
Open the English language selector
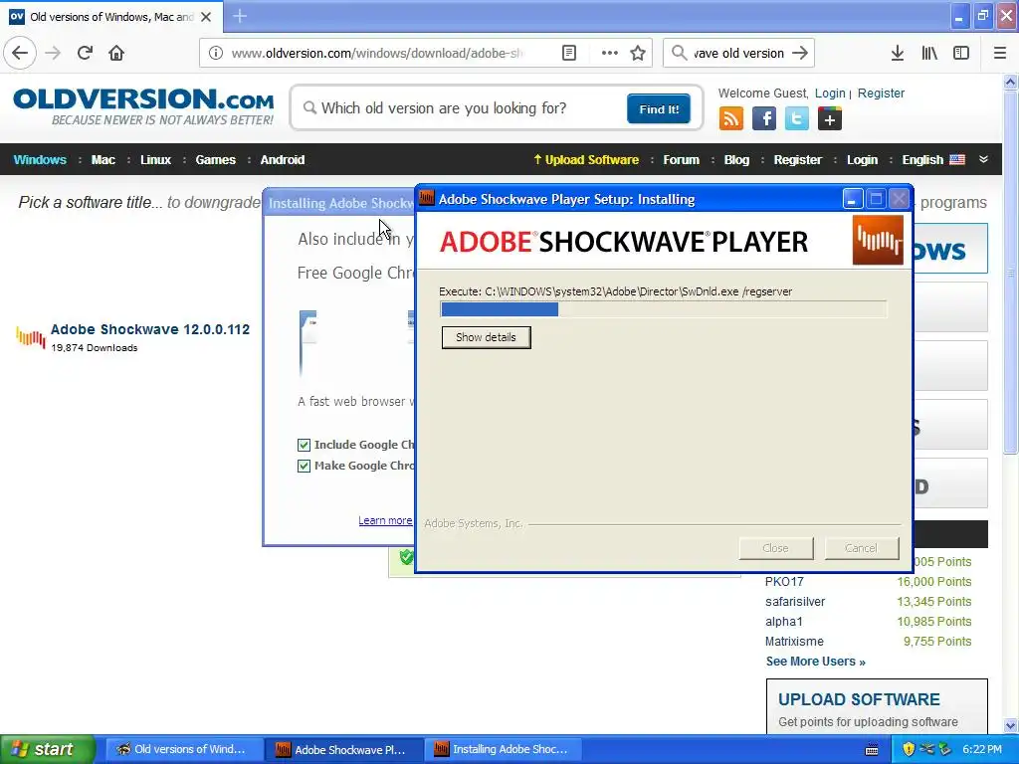[933, 160]
